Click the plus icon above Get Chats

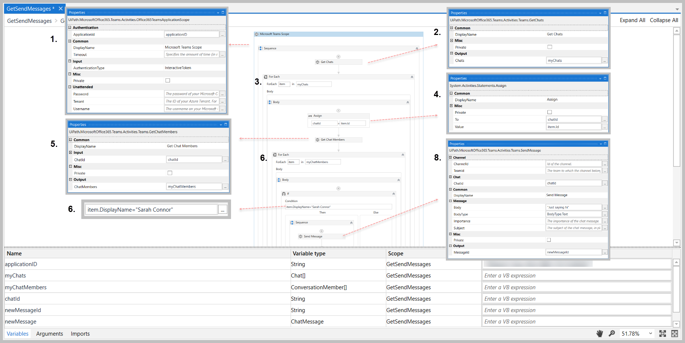338,57
